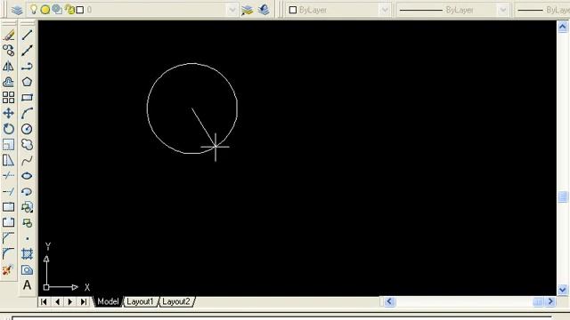The height and width of the screenshot is (320, 570).
Task: Select the Mirror tool
Action: [8, 66]
